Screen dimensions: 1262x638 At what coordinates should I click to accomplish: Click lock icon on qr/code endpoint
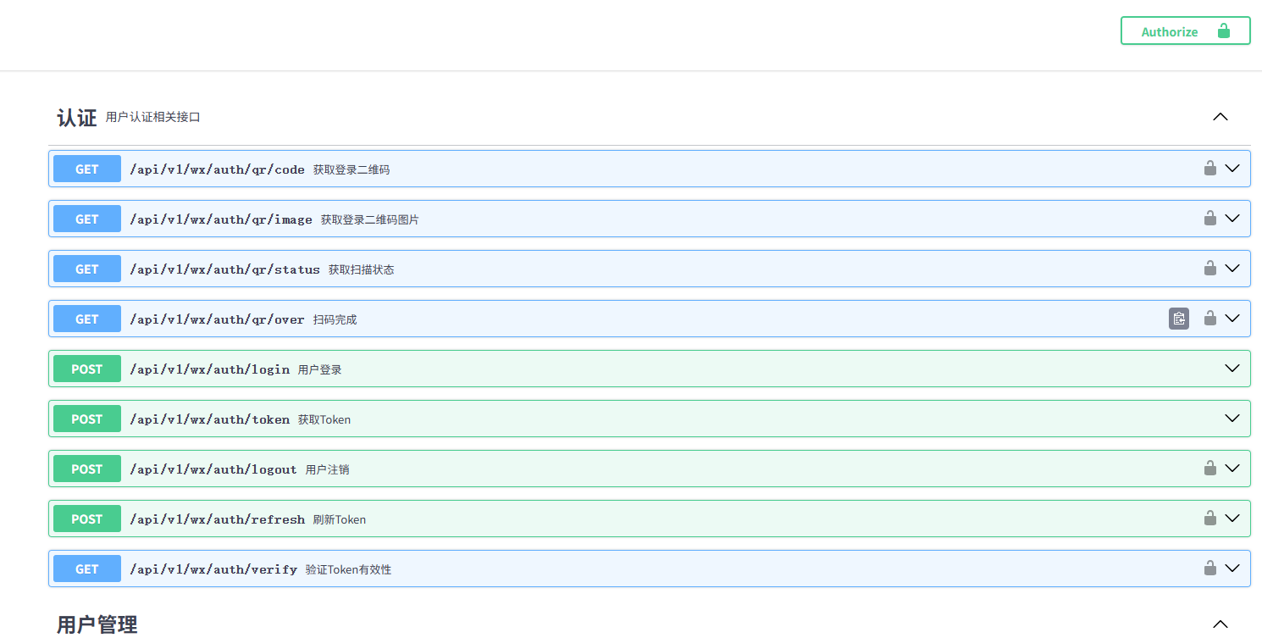tap(1210, 168)
